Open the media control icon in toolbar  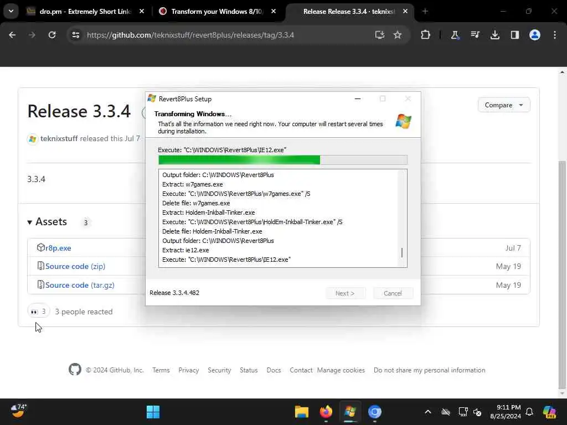475,35
